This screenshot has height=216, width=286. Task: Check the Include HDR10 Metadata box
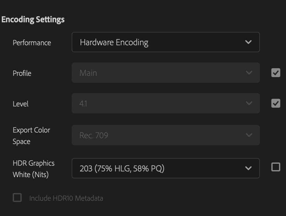tap(17, 198)
